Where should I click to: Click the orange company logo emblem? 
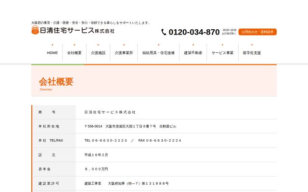coord(35,30)
